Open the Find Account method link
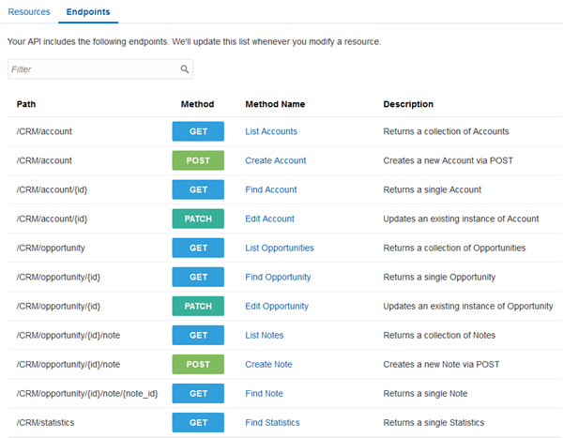563x438 pixels. 271,189
